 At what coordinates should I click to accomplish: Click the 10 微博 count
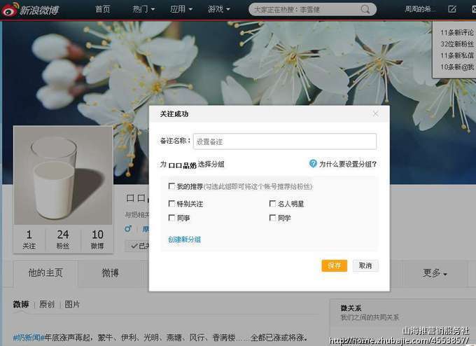[97, 240]
